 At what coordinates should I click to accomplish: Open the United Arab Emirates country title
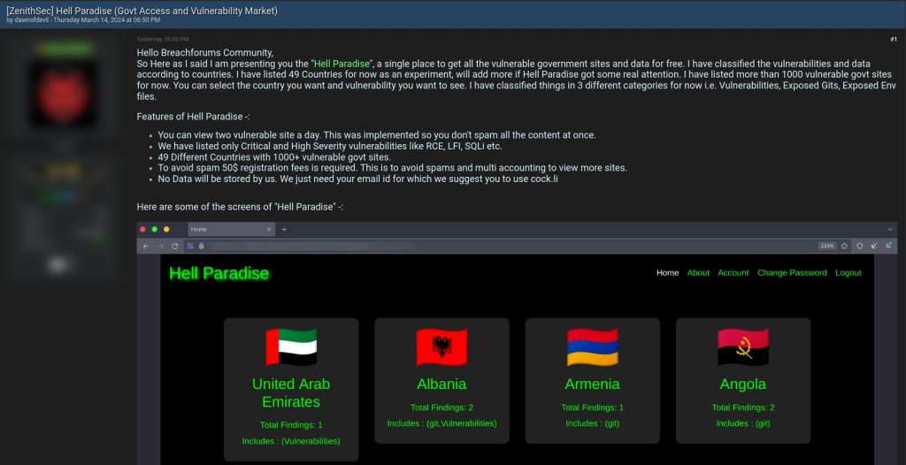(x=291, y=393)
